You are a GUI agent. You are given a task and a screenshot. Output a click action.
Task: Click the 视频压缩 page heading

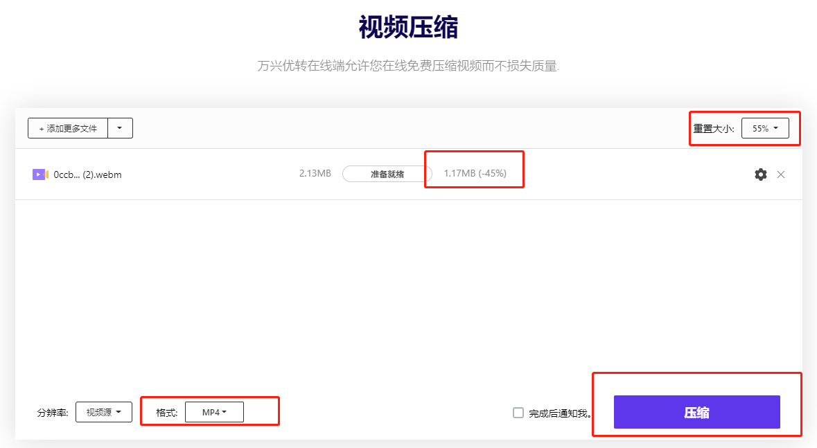408,28
